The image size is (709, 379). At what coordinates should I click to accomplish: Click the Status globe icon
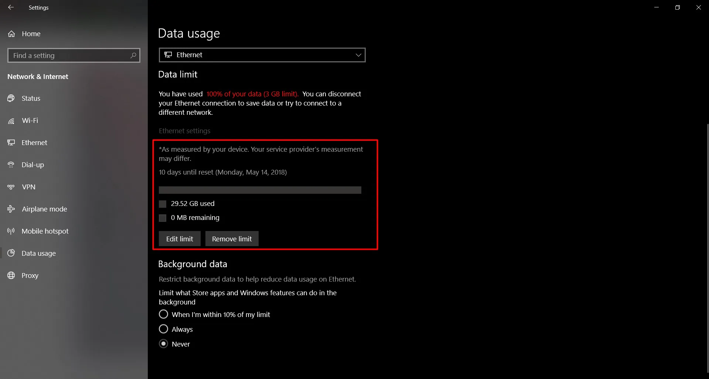coord(11,98)
